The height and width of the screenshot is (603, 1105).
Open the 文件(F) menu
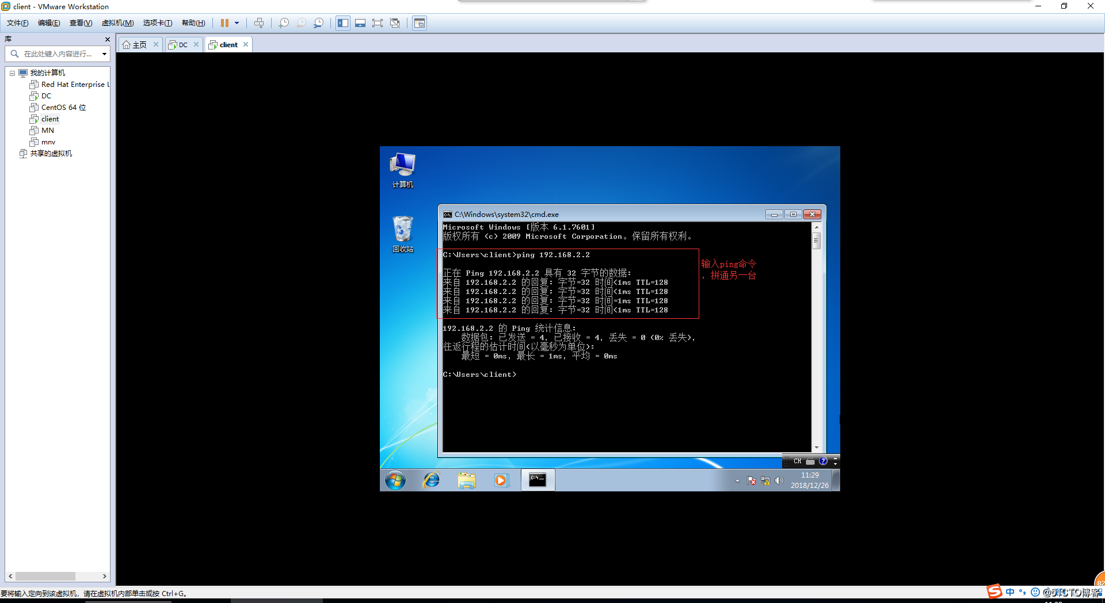point(17,23)
